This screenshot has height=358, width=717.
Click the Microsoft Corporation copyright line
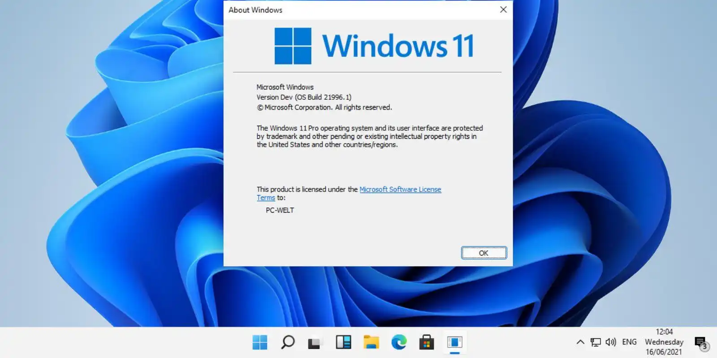pos(324,107)
